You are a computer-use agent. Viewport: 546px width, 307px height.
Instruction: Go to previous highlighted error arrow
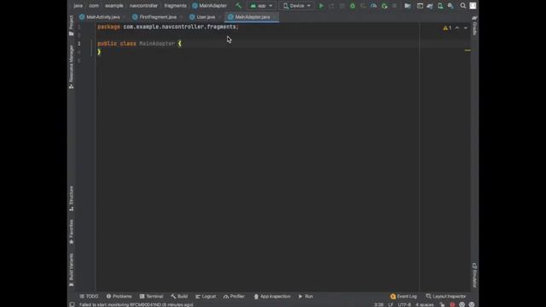(x=457, y=28)
